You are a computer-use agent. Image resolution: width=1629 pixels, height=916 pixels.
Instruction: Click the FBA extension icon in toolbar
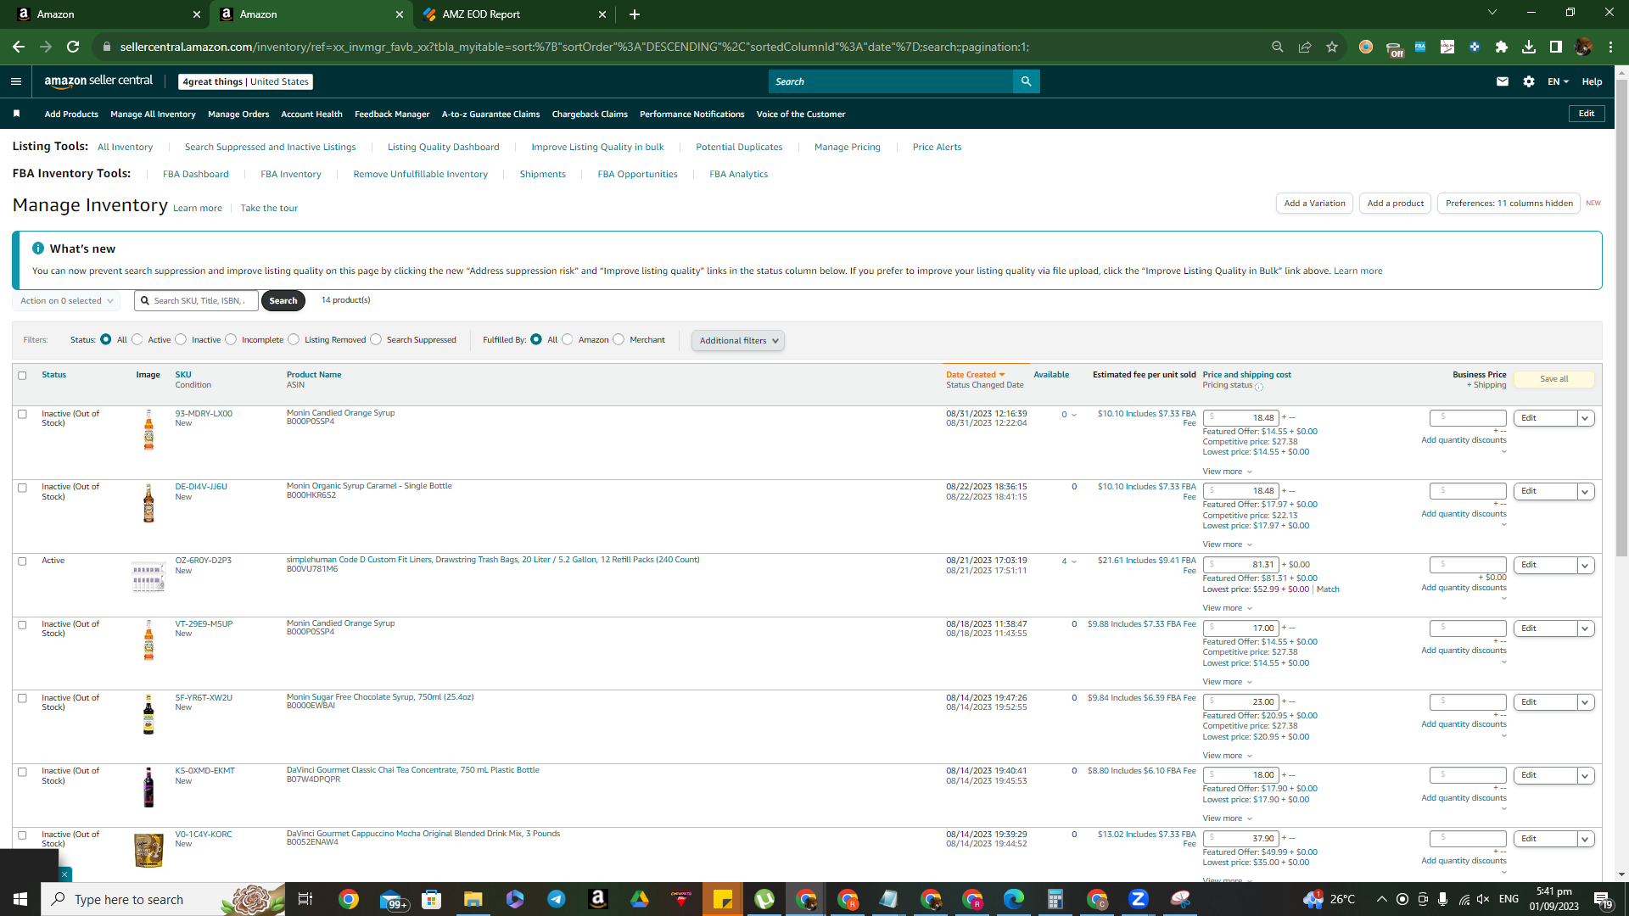(x=1420, y=47)
